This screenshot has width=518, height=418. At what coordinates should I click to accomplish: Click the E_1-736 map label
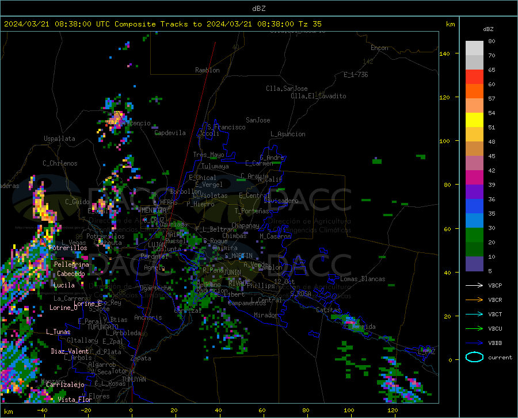coord(356,75)
